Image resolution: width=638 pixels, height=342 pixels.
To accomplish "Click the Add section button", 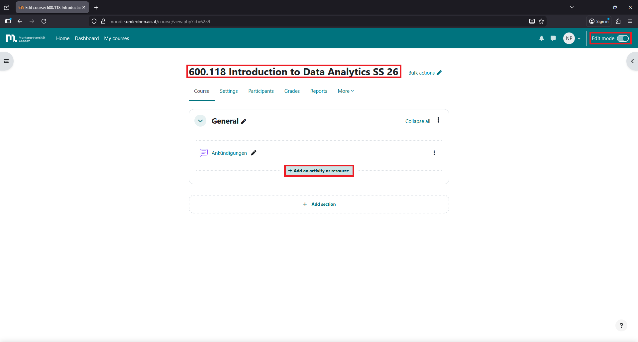I will (x=319, y=204).
